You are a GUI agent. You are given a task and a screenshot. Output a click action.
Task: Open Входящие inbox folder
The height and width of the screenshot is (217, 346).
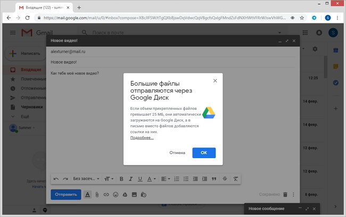tap(31, 70)
